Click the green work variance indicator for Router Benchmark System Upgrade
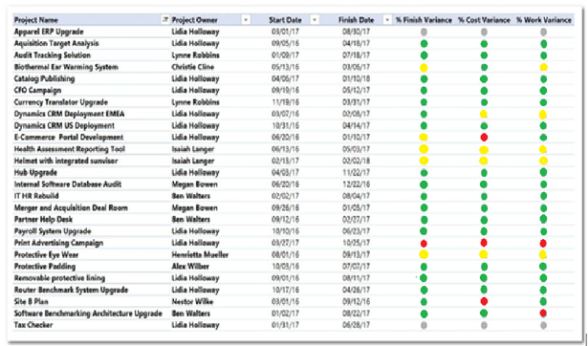Screen dimensions: 588x346 pyautogui.click(x=543, y=290)
